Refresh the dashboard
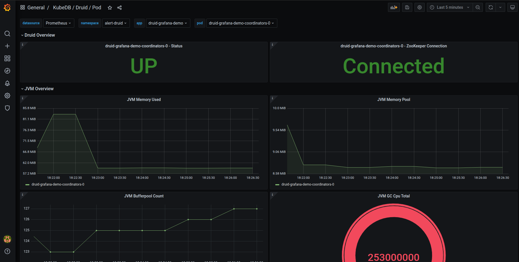 tap(491, 7)
